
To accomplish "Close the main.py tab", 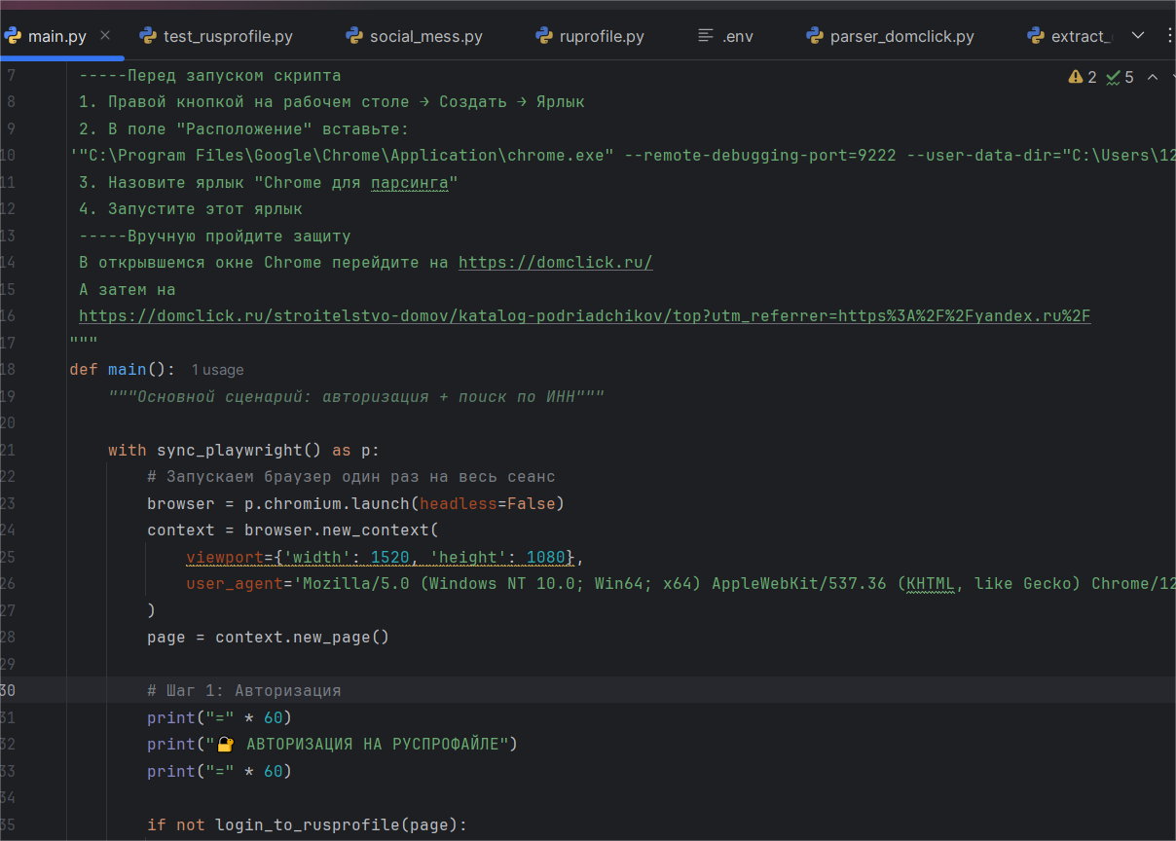I will coord(105,36).
